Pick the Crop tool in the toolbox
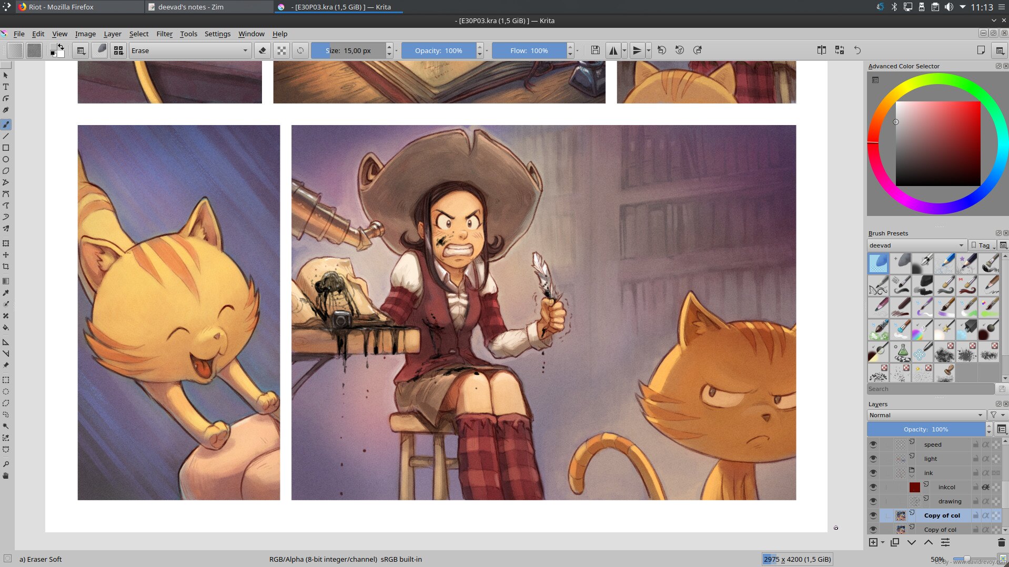 pyautogui.click(x=6, y=267)
